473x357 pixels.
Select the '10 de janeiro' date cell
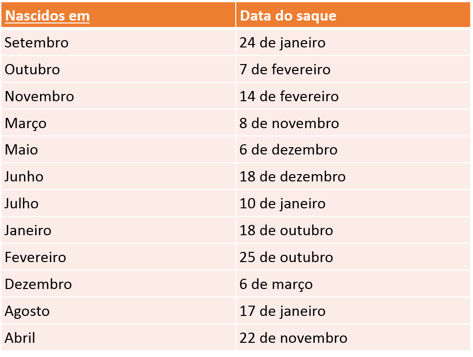(x=282, y=203)
